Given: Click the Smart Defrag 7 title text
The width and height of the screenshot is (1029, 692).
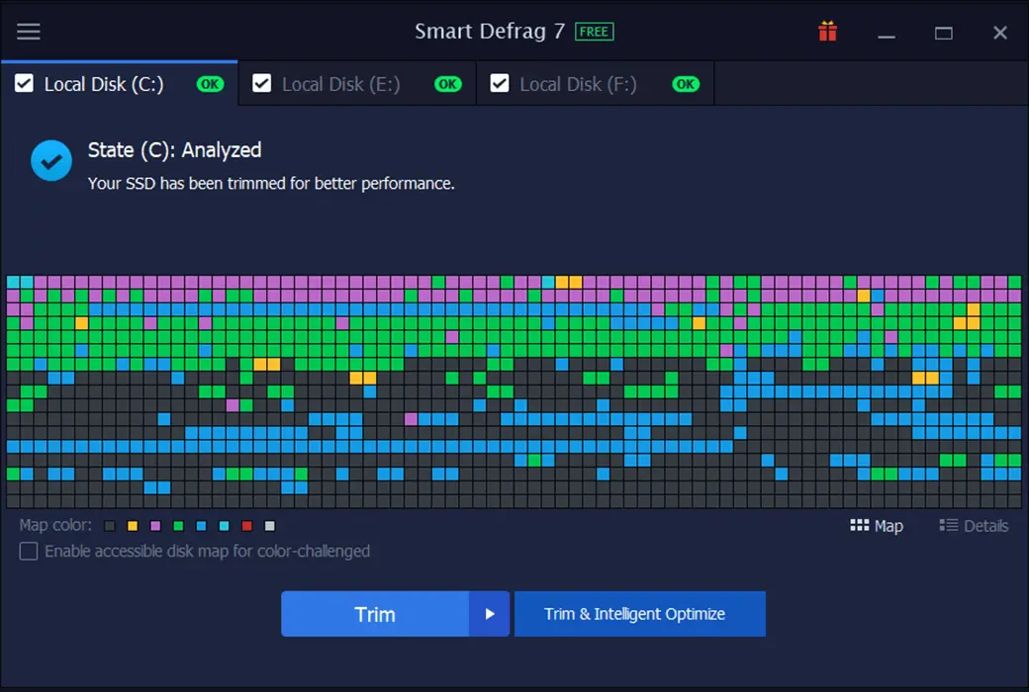Looking at the screenshot, I should [490, 32].
